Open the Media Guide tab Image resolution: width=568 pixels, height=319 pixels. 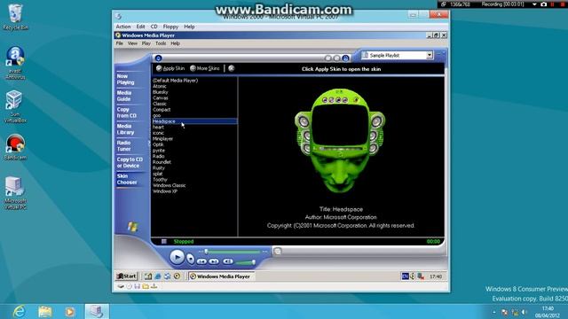124,96
